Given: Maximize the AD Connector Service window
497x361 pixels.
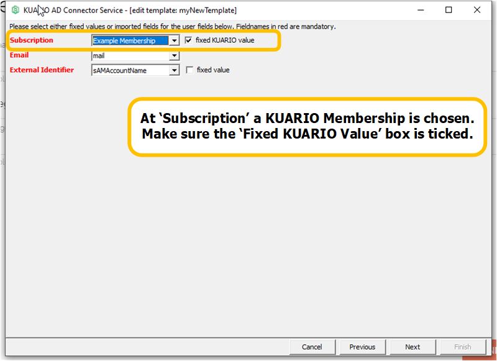Looking at the screenshot, I should tap(449, 10).
